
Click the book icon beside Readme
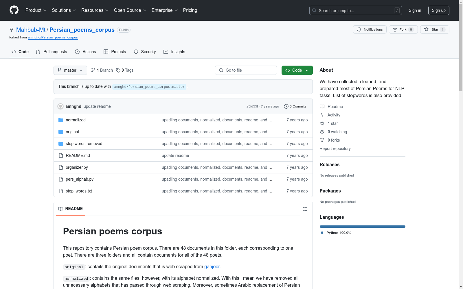click(322, 107)
